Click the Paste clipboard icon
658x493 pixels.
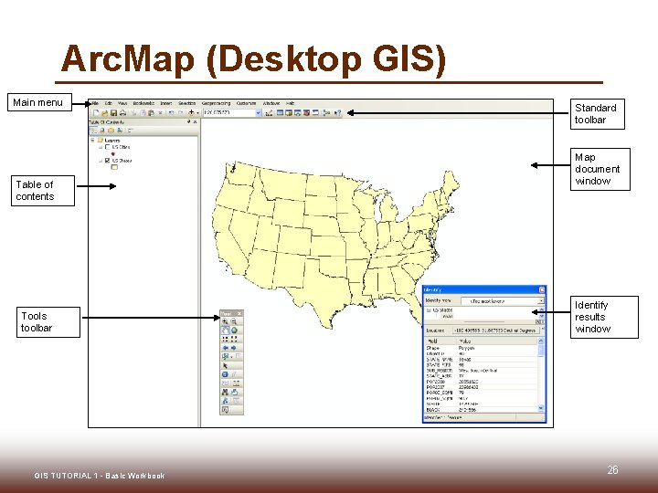(151, 113)
